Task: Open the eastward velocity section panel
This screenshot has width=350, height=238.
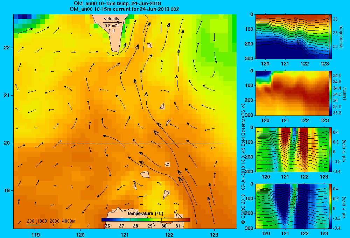Action: pyautogui.click(x=292, y=206)
